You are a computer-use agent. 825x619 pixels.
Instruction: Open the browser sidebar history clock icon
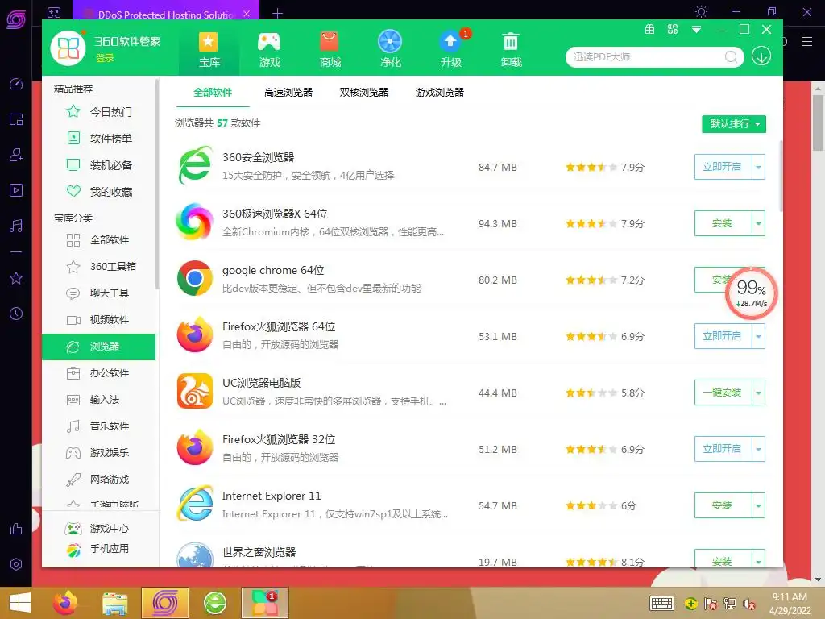(16, 314)
